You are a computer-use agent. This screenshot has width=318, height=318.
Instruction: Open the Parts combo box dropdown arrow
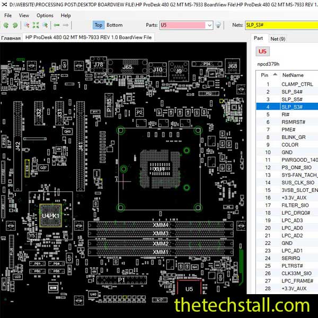[x=209, y=25]
